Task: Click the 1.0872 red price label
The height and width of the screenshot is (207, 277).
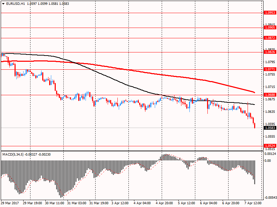Action: tap(270, 38)
